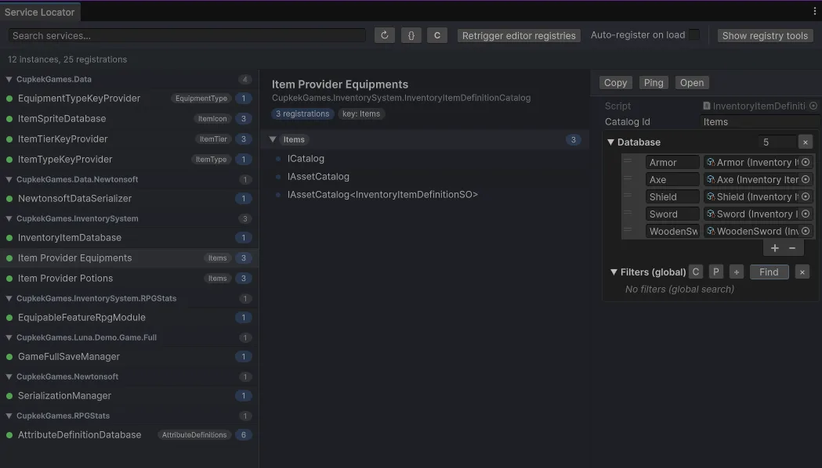Viewport: 822px width, 468px height.
Task: Click the Open button
Action: (x=692, y=83)
